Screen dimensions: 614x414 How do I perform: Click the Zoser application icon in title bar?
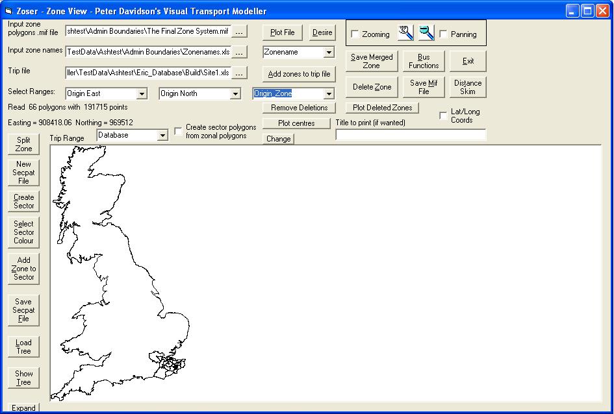click(x=8, y=10)
